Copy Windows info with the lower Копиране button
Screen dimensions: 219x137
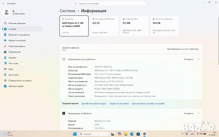click(189, 113)
